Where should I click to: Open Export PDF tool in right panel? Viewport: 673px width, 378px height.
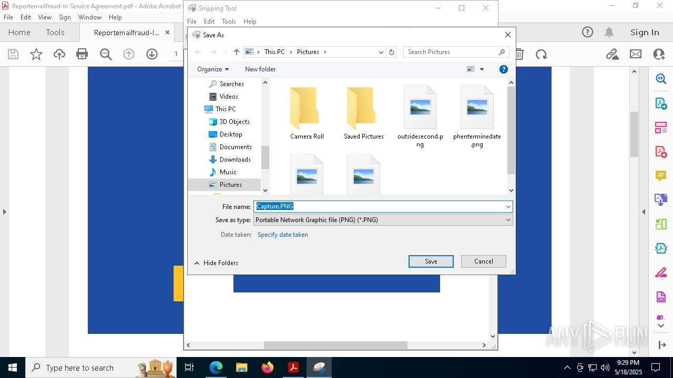661,103
